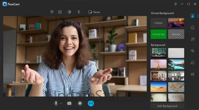Click the mirror/flip camera toolbar icon
This screenshot has height=110, width=199.
tap(52, 12)
